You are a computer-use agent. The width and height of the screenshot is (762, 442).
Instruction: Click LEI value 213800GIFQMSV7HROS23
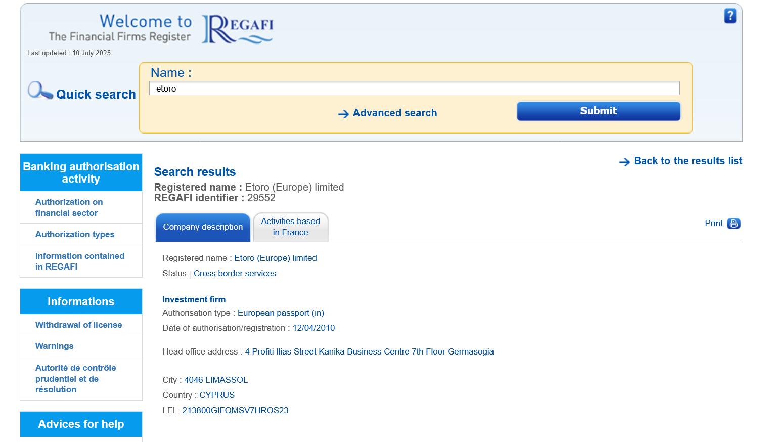point(235,410)
